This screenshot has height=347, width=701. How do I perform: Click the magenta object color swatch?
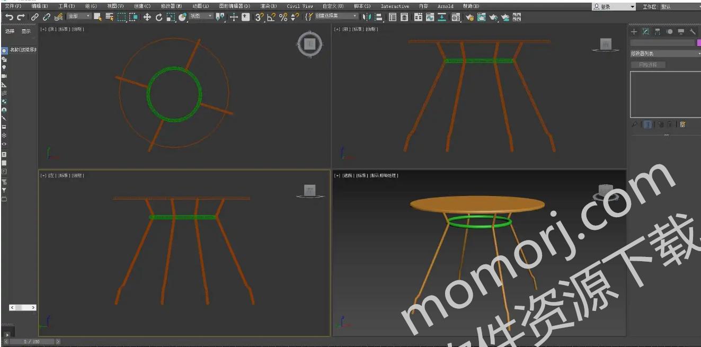point(698,42)
